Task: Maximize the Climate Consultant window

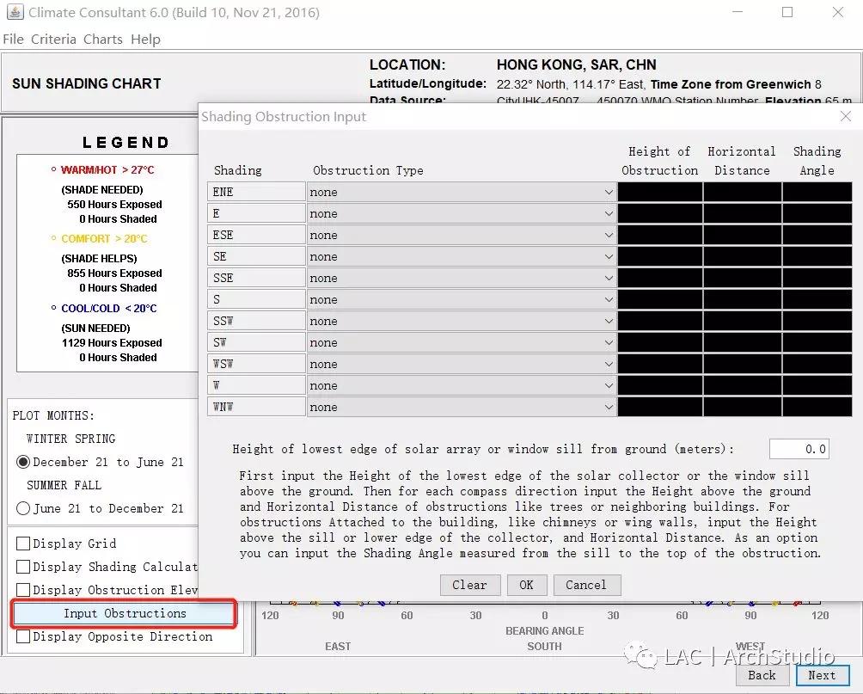Action: coord(787,12)
